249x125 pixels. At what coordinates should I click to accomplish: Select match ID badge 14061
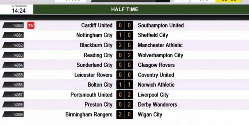[13, 35]
